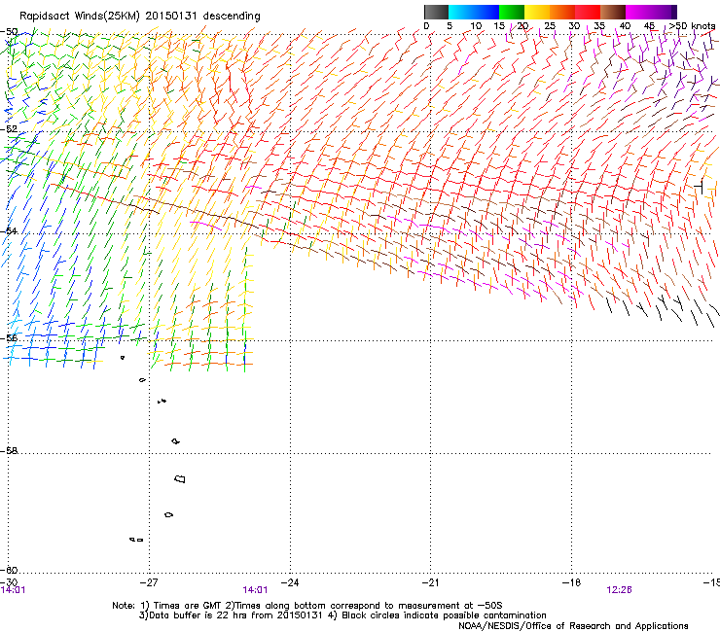The image size is (720, 632).
Task: Select the magenta 40-45 knots legend segment
Action: [638, 12]
